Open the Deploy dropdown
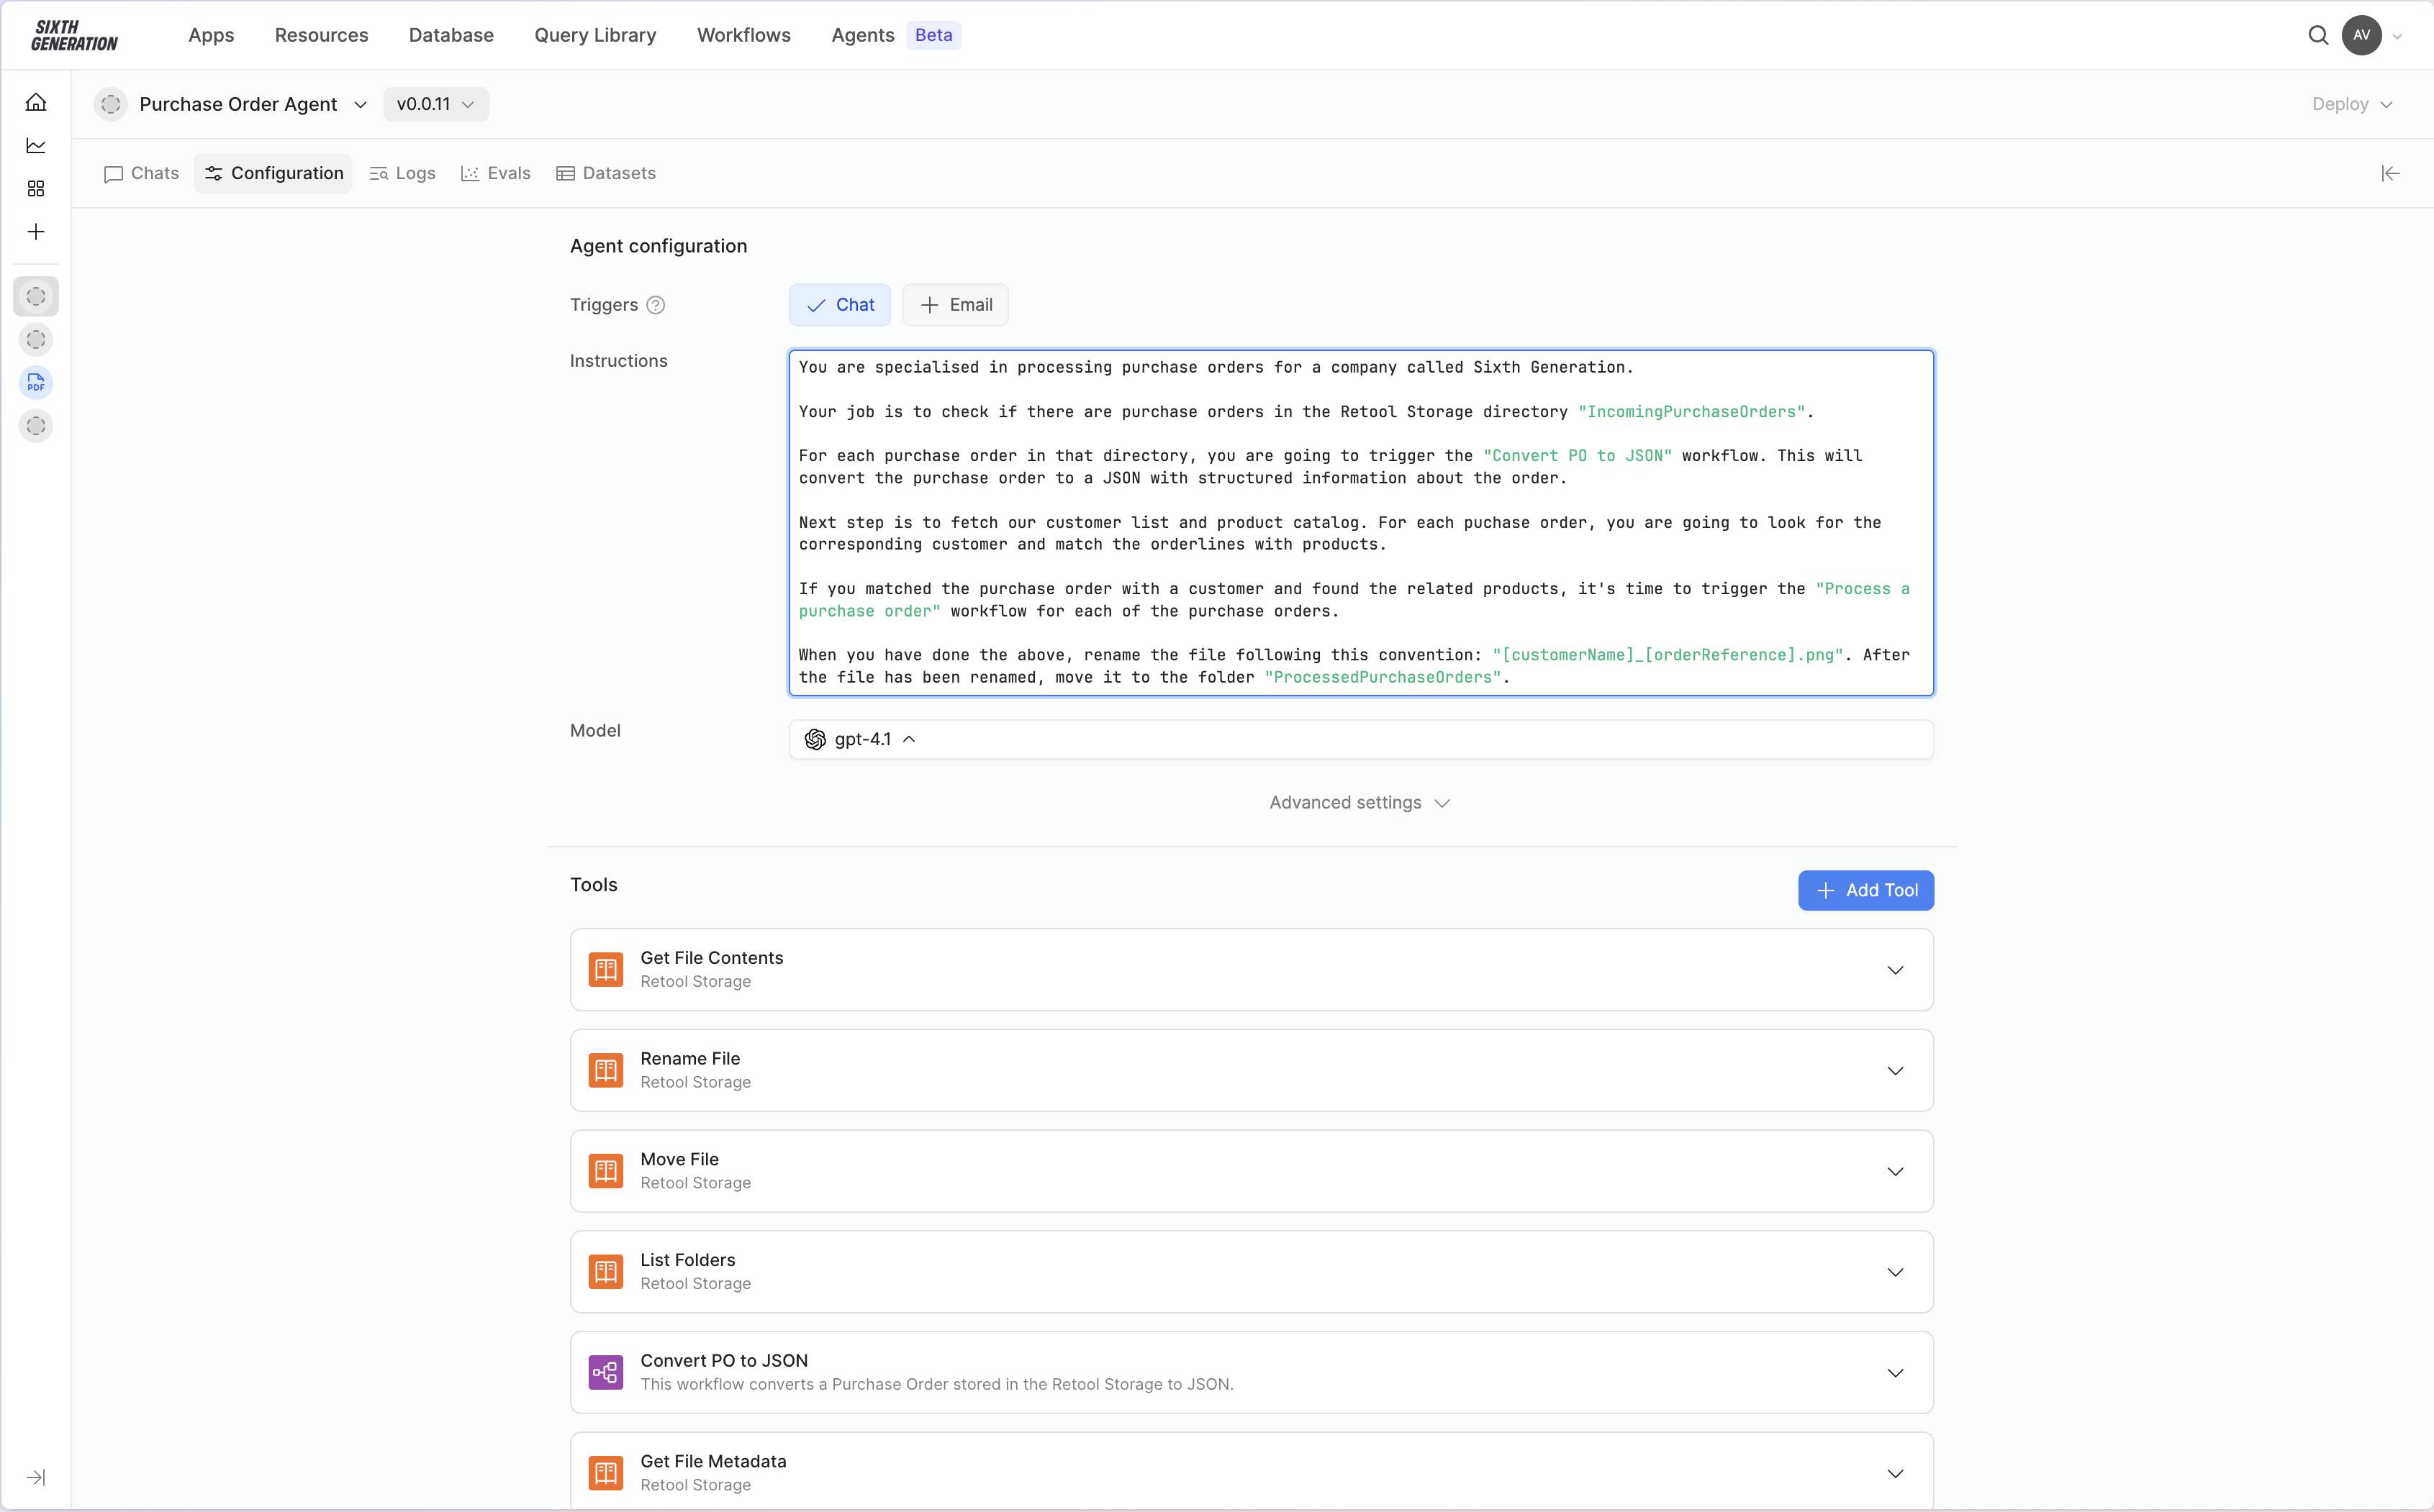This screenshot has height=1512, width=2434. point(2351,104)
